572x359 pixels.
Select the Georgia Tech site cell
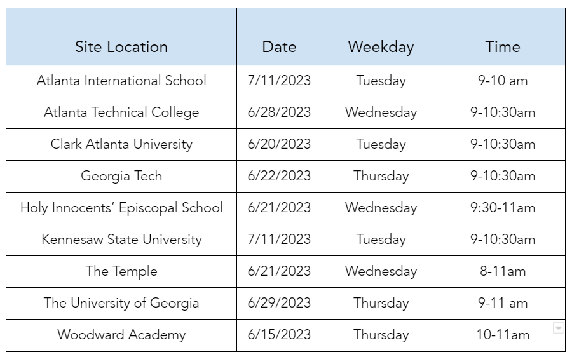(121, 176)
